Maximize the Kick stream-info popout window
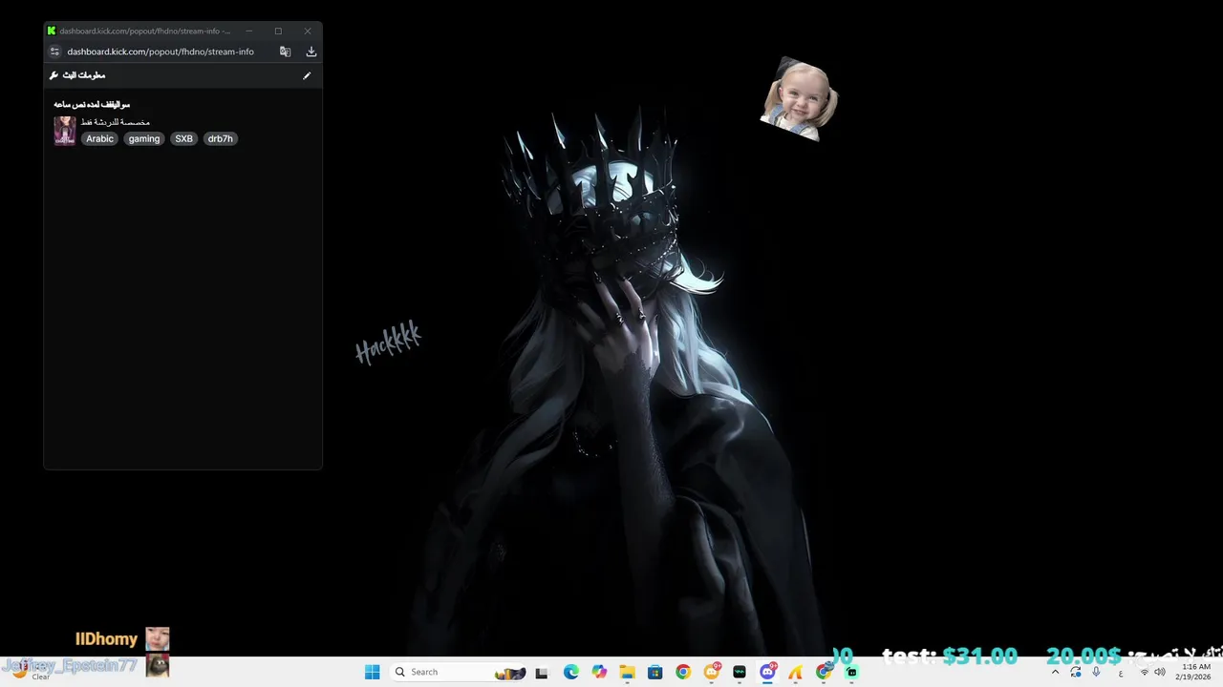 tap(278, 31)
